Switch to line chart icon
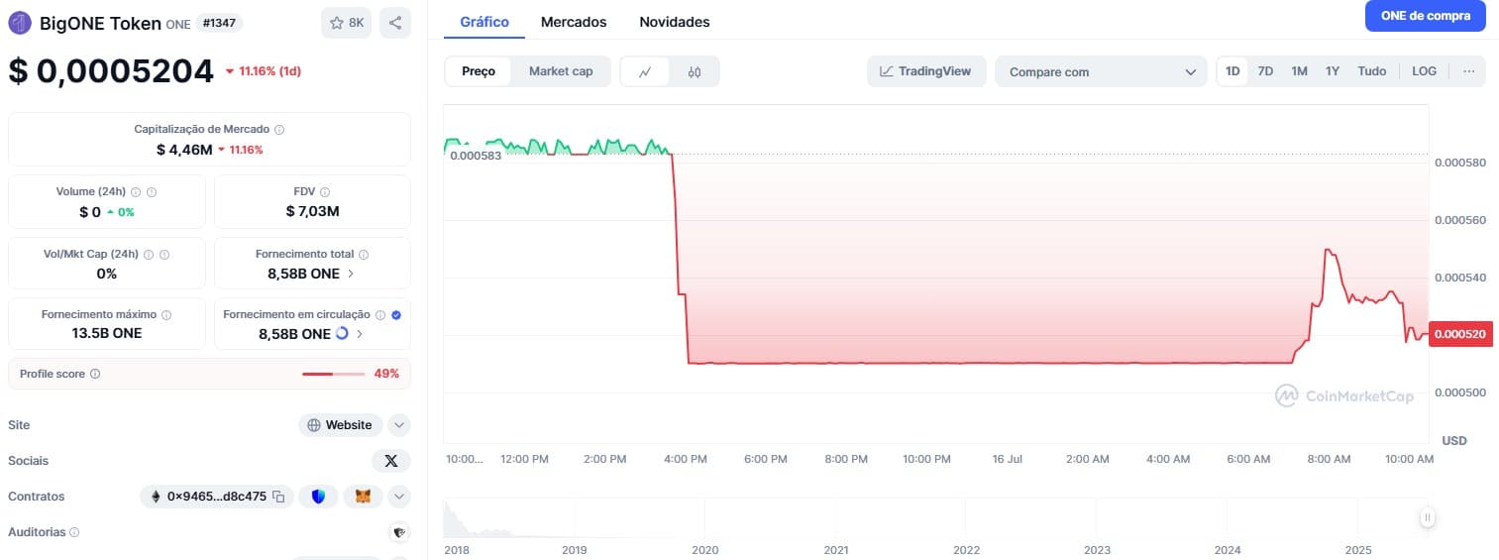The width and height of the screenshot is (1499, 560). [645, 71]
